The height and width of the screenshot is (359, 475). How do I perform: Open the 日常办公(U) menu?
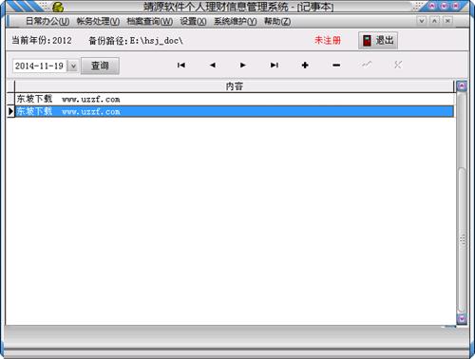(x=47, y=22)
